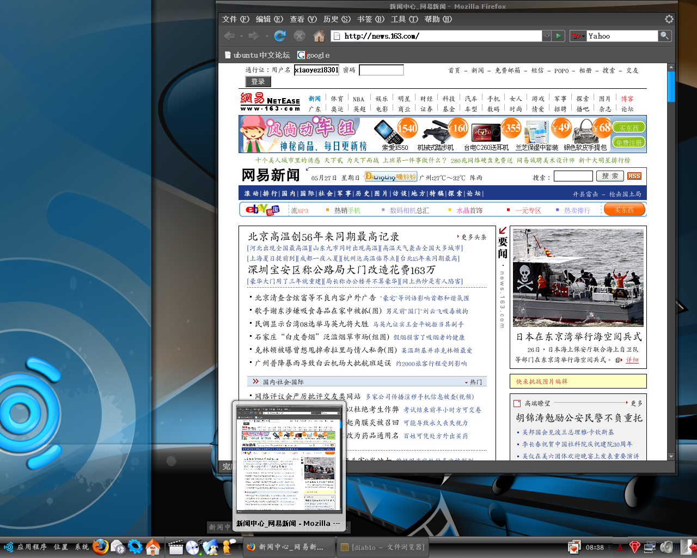697x558 pixels.
Task: Open the 工具 (T) menu
Action: coord(405,19)
